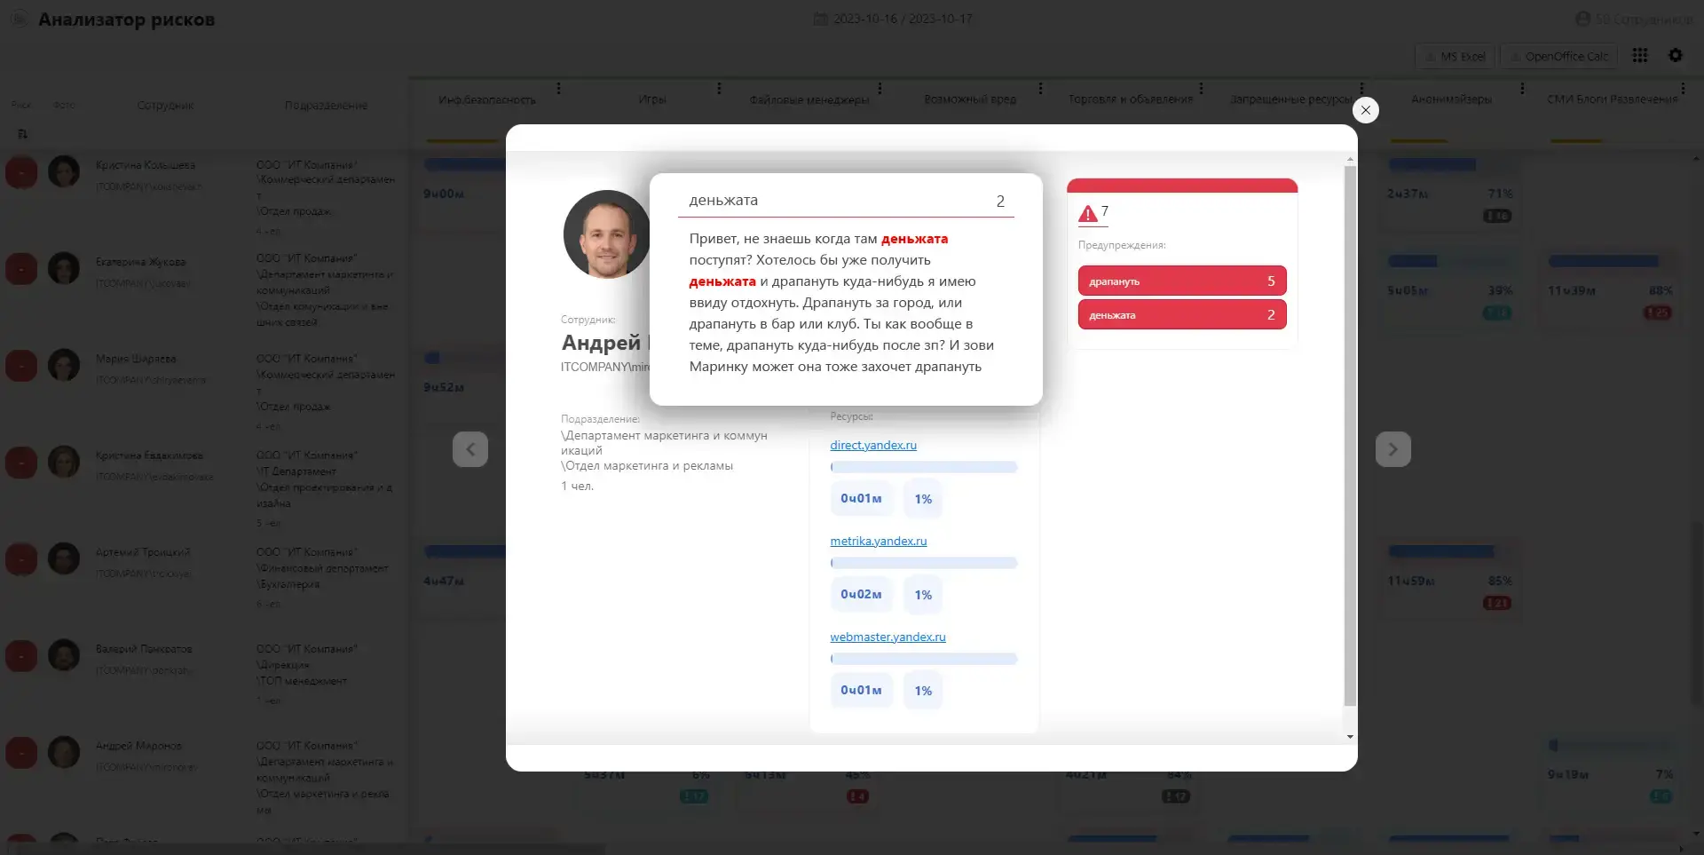Sort by Подразделение column header

coord(326,105)
